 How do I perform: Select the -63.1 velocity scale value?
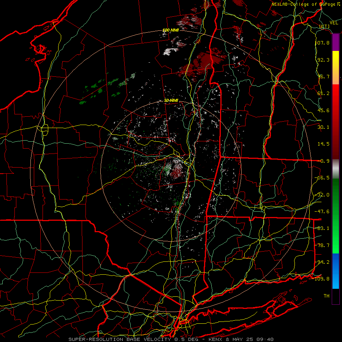(322, 228)
